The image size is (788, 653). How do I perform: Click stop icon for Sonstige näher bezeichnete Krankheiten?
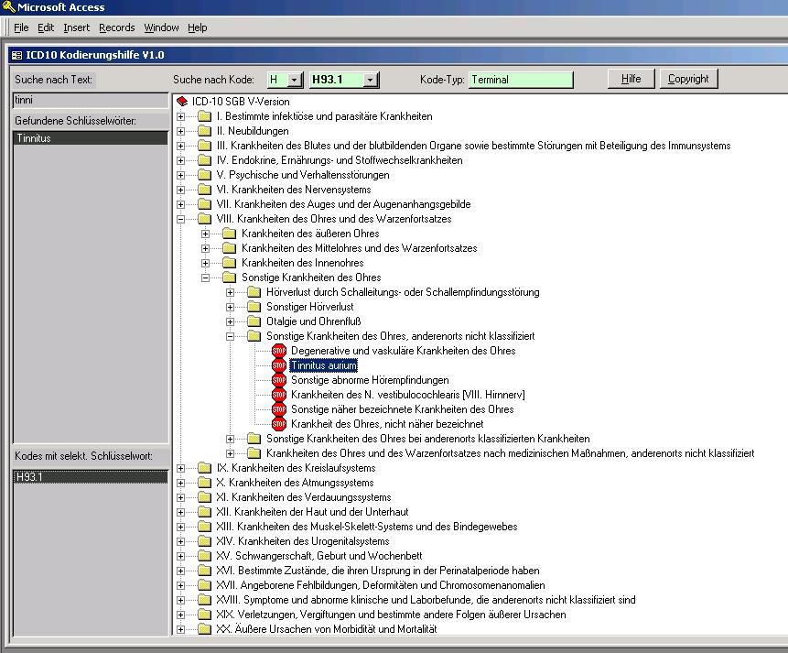point(279,409)
